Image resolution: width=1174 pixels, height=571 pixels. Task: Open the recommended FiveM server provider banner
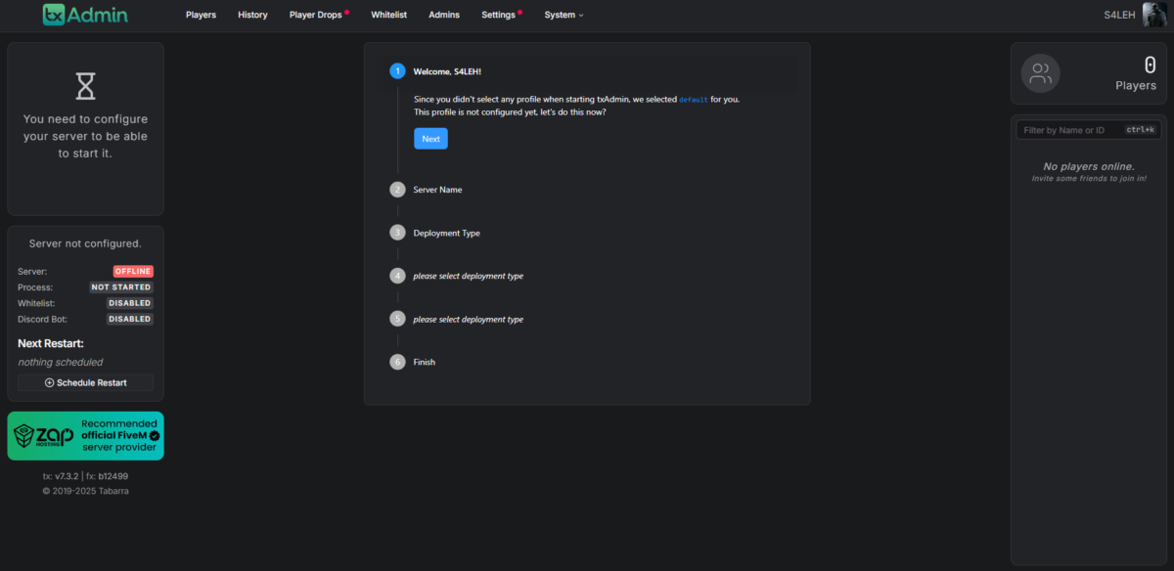(85, 435)
